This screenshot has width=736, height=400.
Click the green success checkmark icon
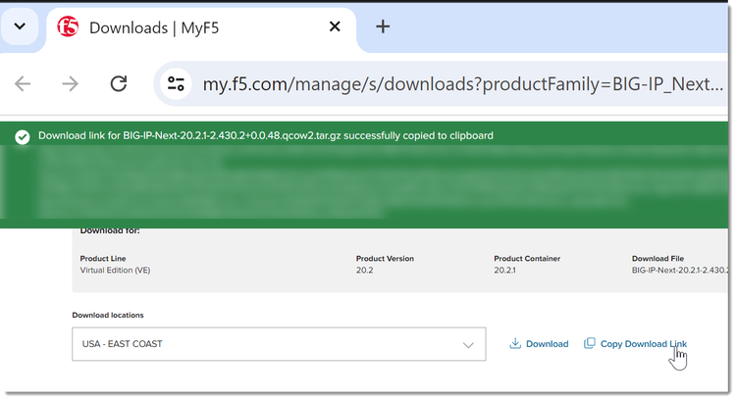(23, 135)
